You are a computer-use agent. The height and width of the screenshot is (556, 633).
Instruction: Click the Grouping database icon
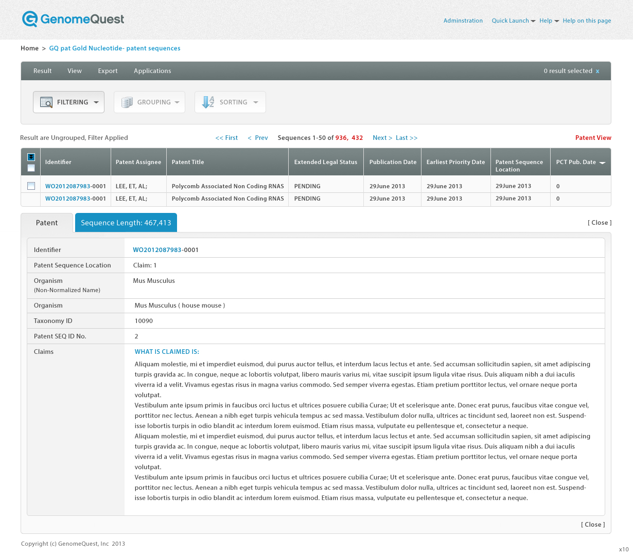pos(127,102)
